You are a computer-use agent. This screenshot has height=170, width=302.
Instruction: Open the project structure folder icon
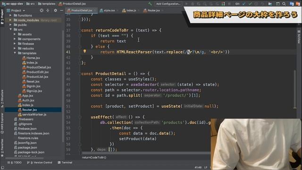[x=270, y=4]
